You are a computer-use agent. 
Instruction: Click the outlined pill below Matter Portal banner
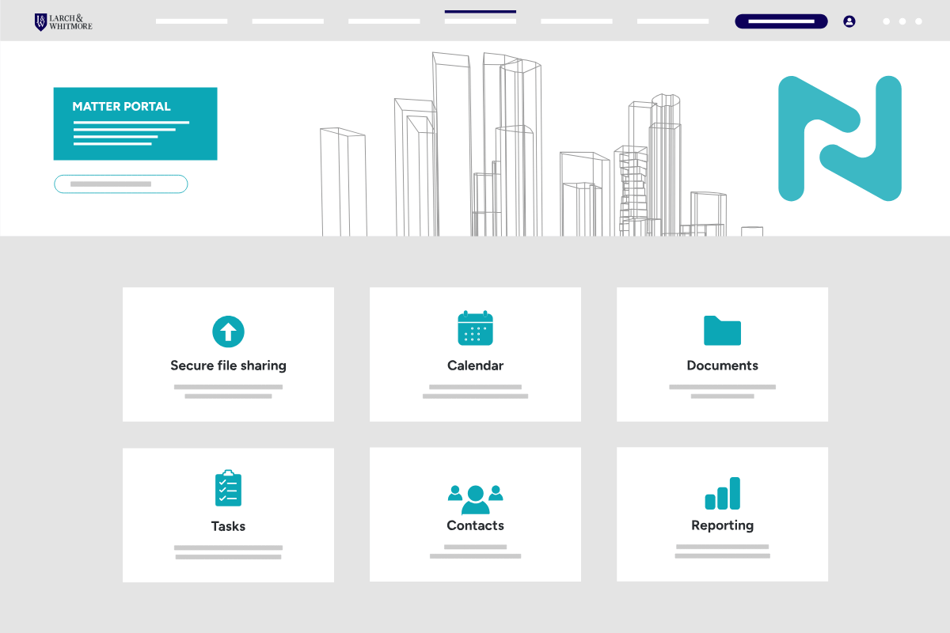click(x=120, y=184)
